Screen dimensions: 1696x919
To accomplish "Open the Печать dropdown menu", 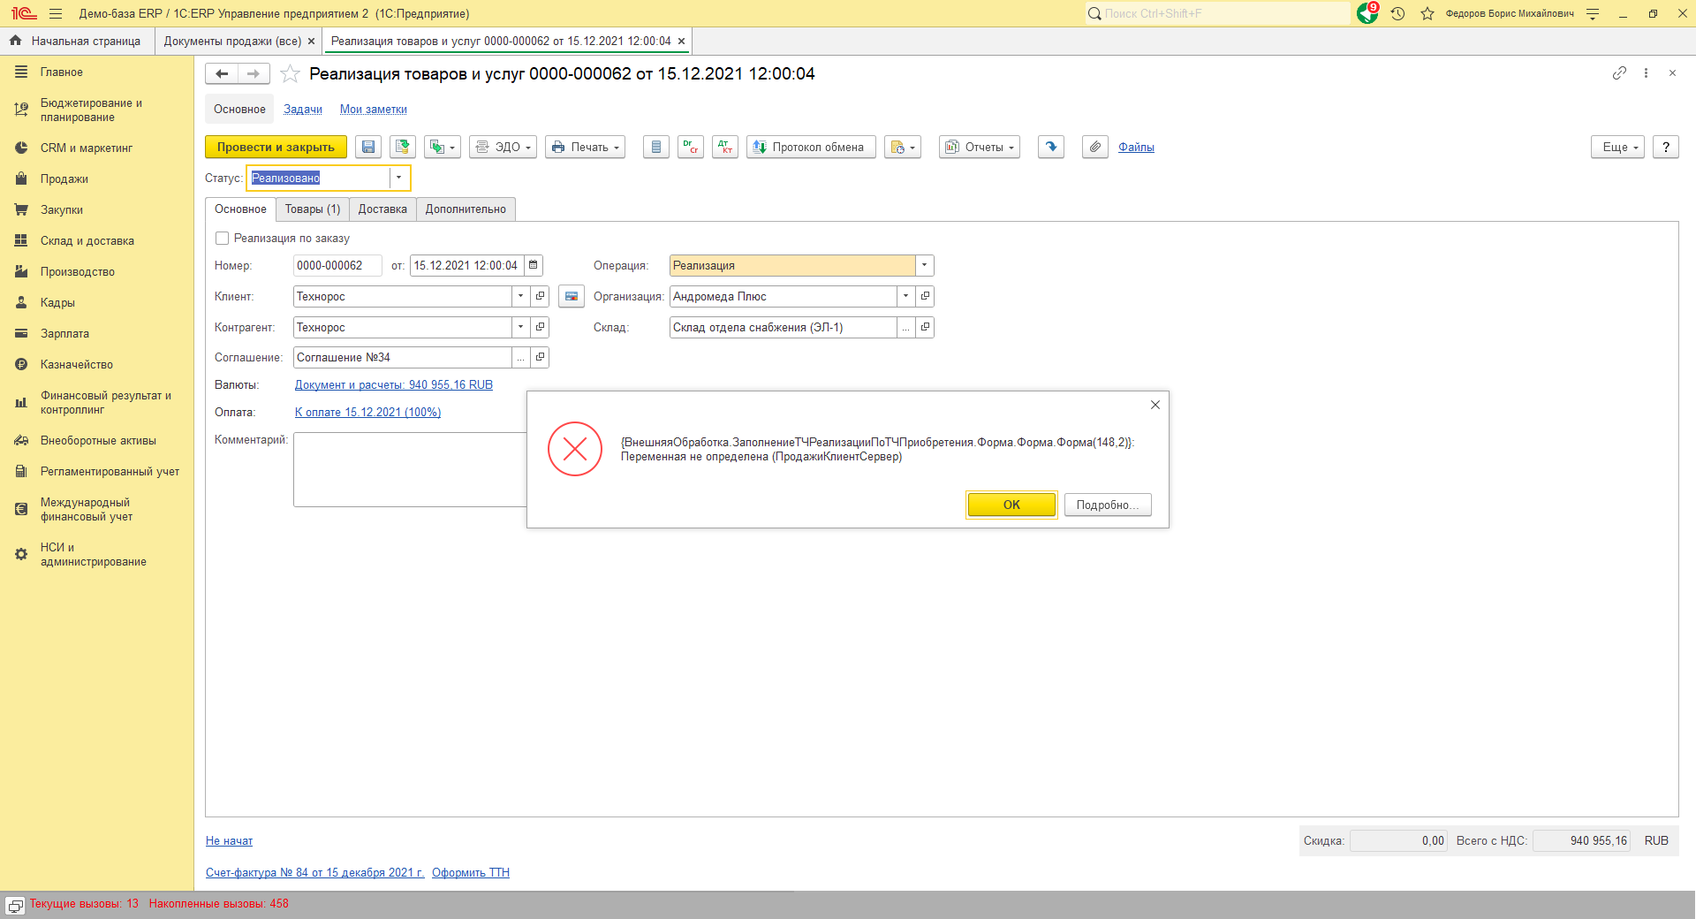I will (x=585, y=147).
